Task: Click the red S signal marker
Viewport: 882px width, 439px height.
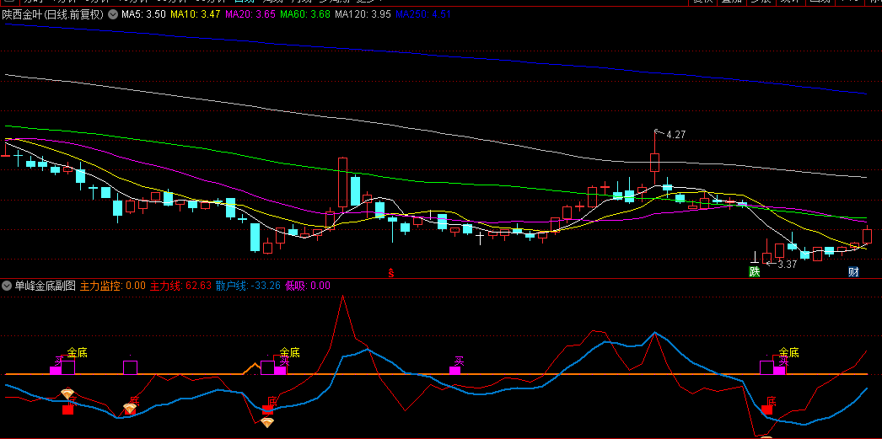Action: click(391, 273)
